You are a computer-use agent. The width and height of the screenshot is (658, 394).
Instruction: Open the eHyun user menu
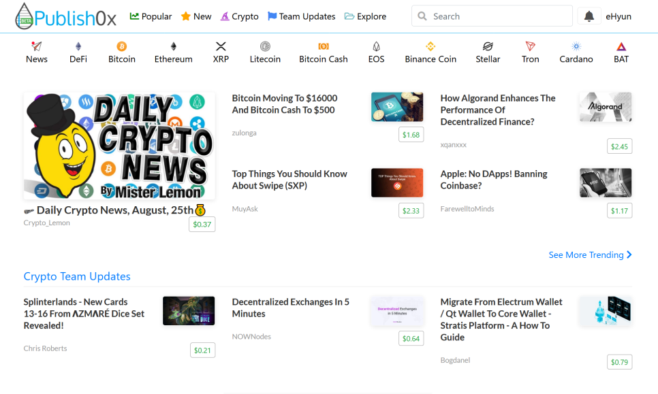coord(618,16)
